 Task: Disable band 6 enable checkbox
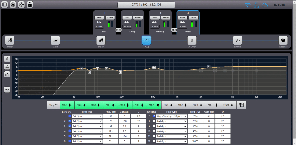click(69, 141)
